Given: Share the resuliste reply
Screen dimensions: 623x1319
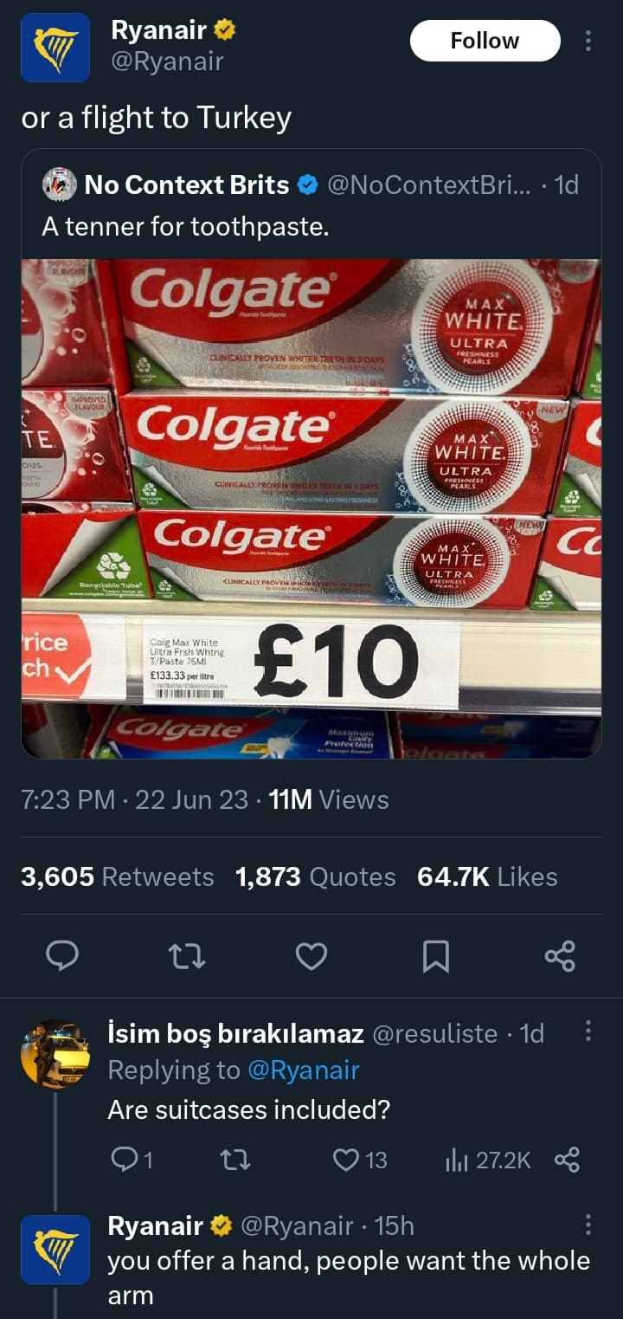Looking at the screenshot, I should 567,1160.
